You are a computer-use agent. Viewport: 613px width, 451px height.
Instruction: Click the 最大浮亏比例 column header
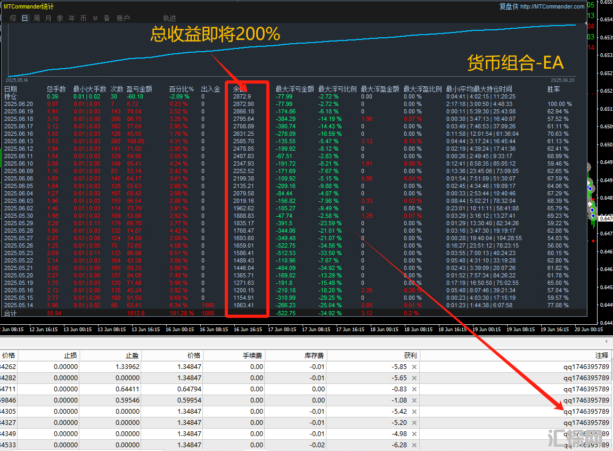337,89
